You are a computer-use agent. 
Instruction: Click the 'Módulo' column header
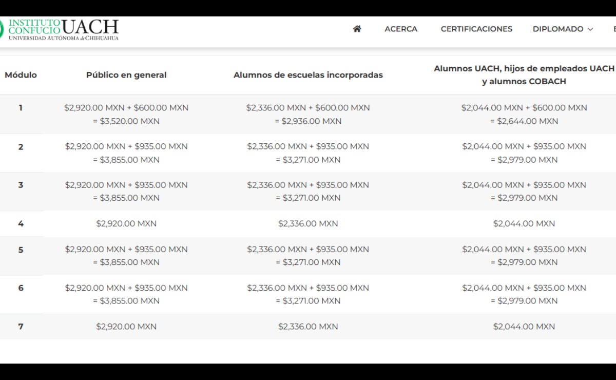[20, 75]
